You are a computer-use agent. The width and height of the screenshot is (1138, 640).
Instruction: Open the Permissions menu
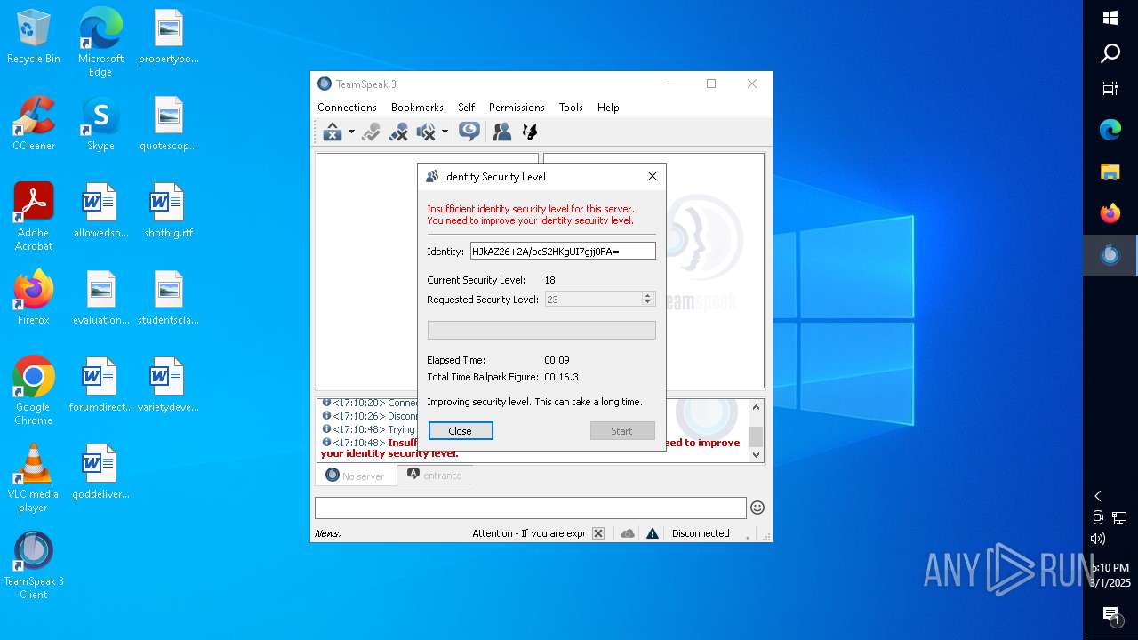click(x=517, y=108)
